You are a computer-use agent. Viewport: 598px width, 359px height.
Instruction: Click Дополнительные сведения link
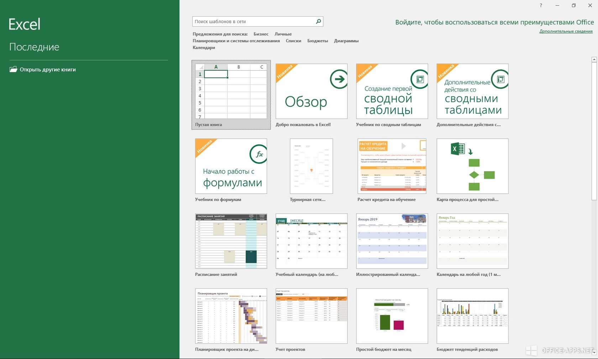[x=566, y=31]
